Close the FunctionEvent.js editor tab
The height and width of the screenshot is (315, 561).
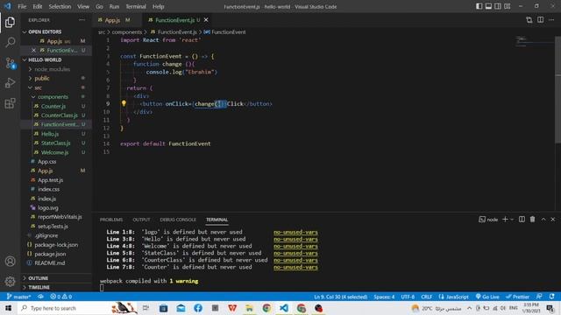(206, 20)
